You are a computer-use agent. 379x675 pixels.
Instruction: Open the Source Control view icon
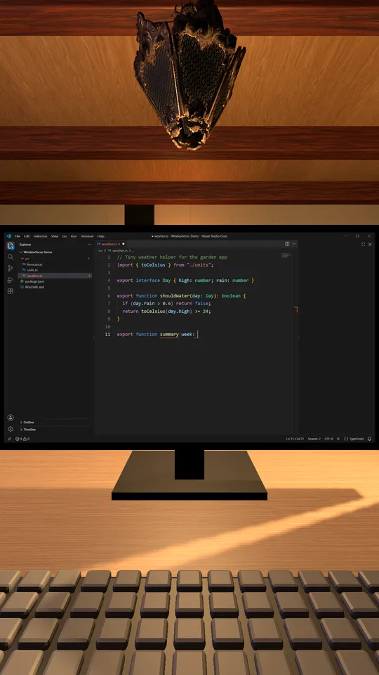coord(11,268)
